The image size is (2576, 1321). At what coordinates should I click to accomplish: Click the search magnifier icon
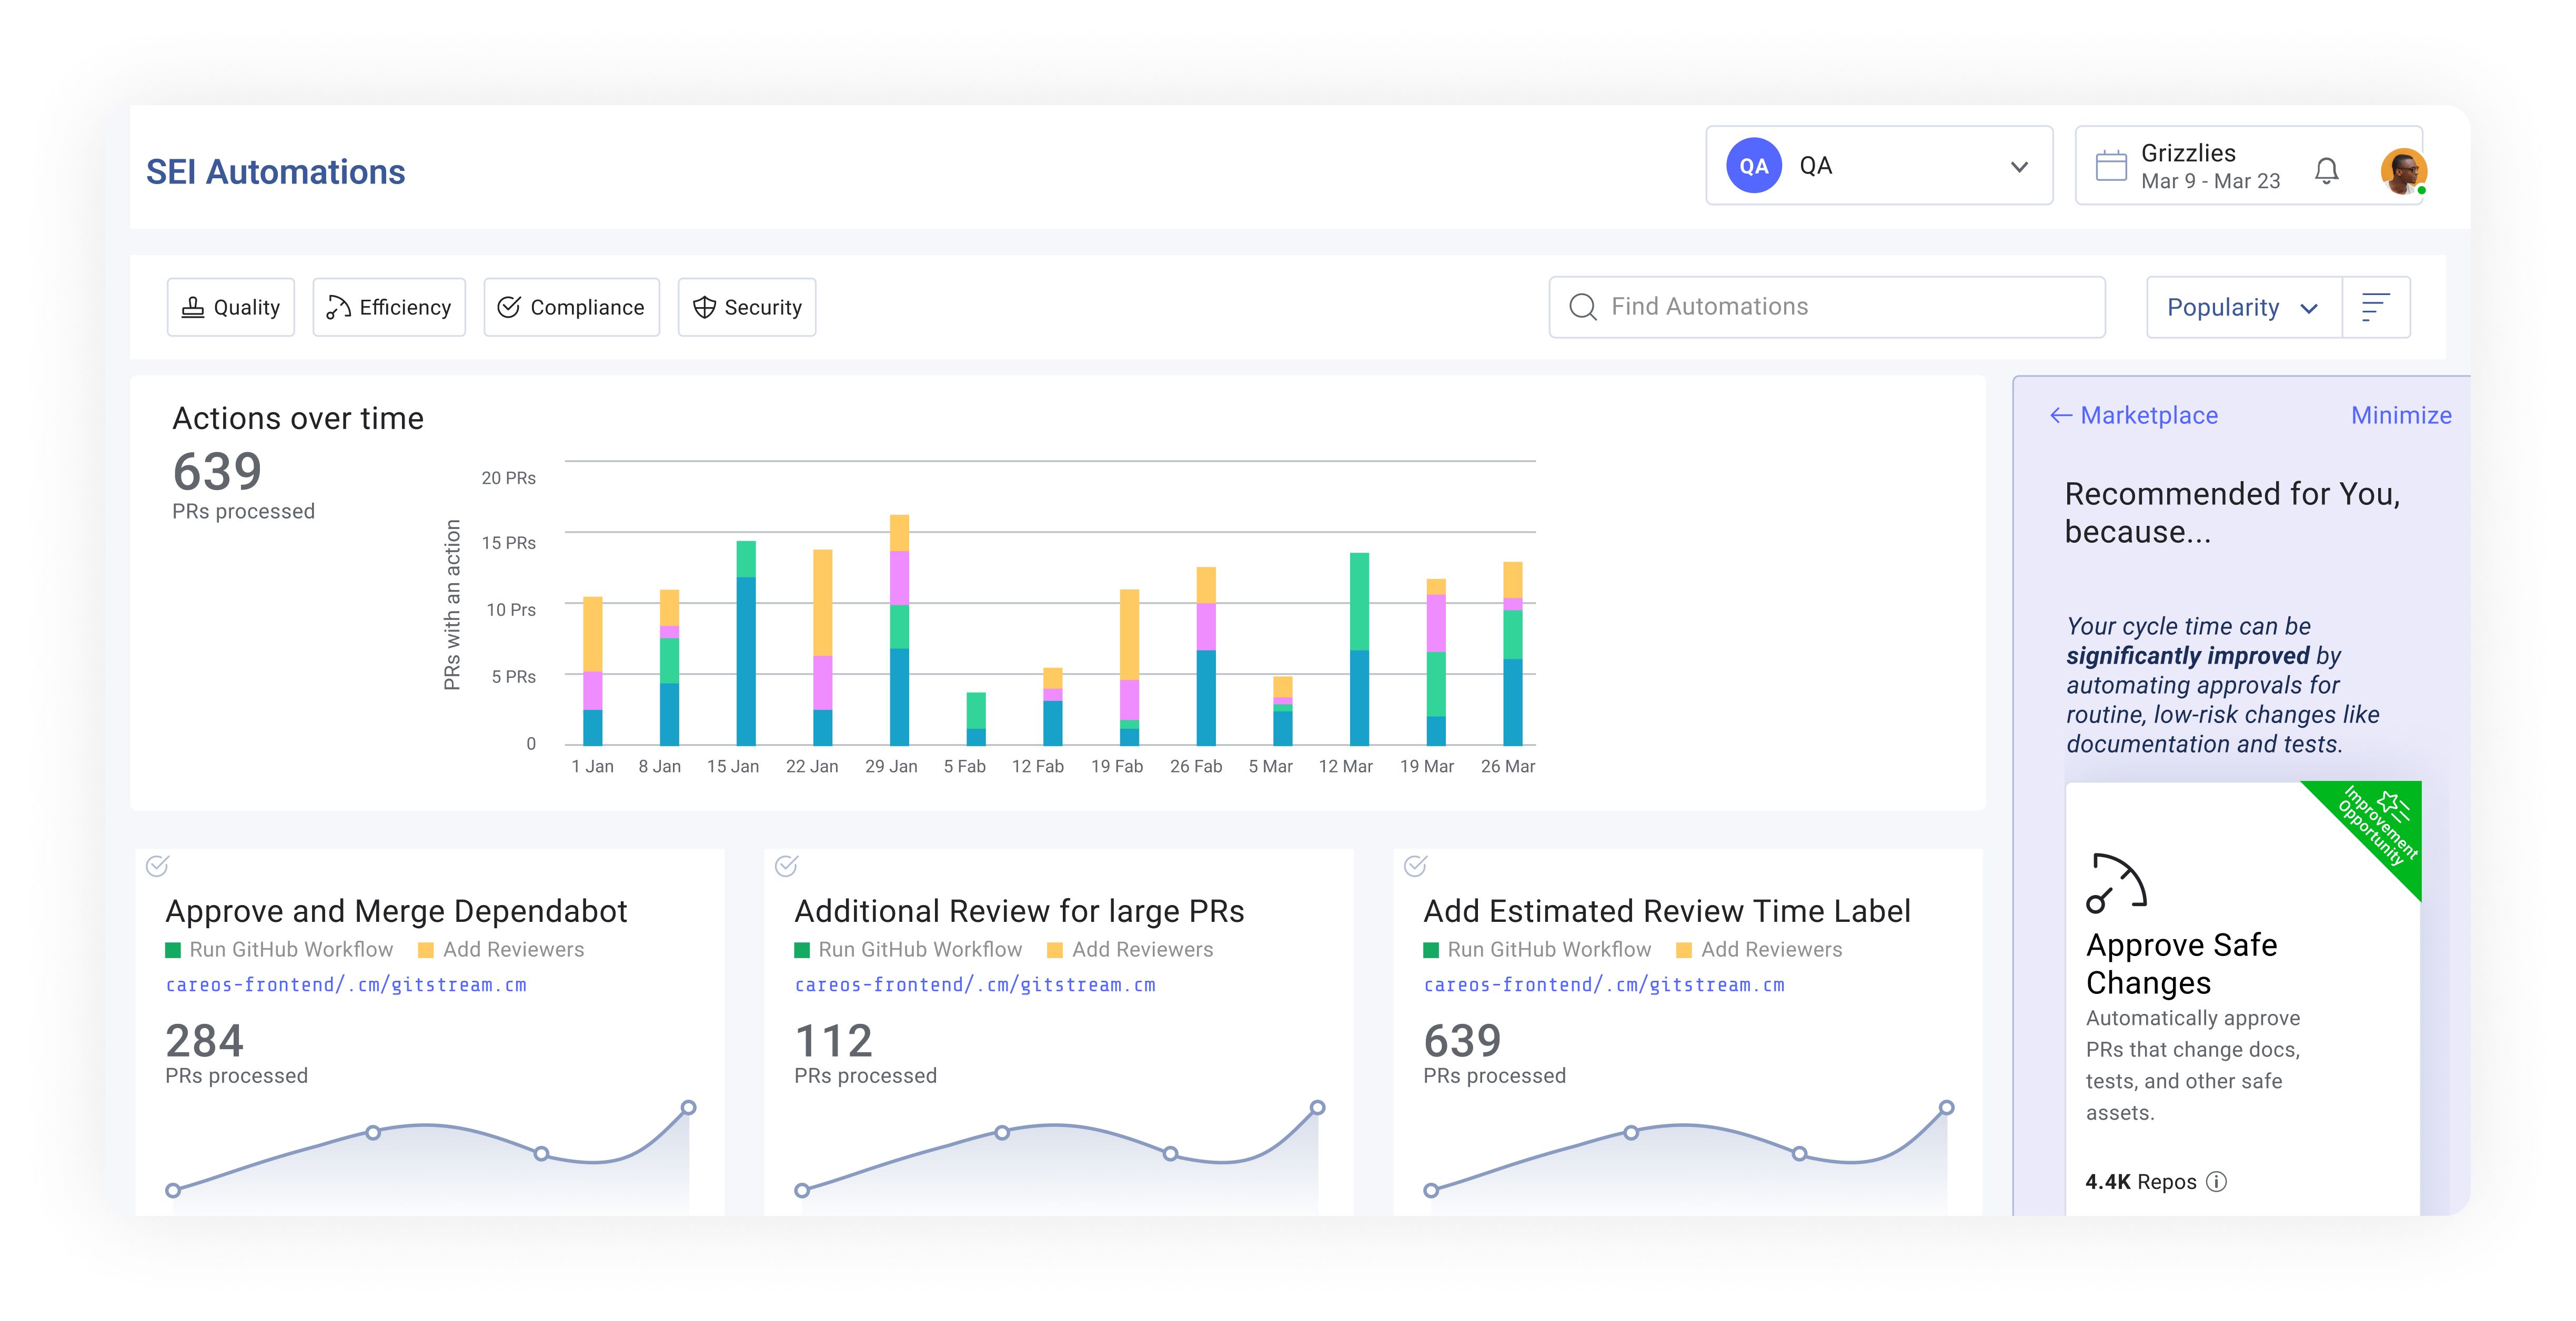1582,307
